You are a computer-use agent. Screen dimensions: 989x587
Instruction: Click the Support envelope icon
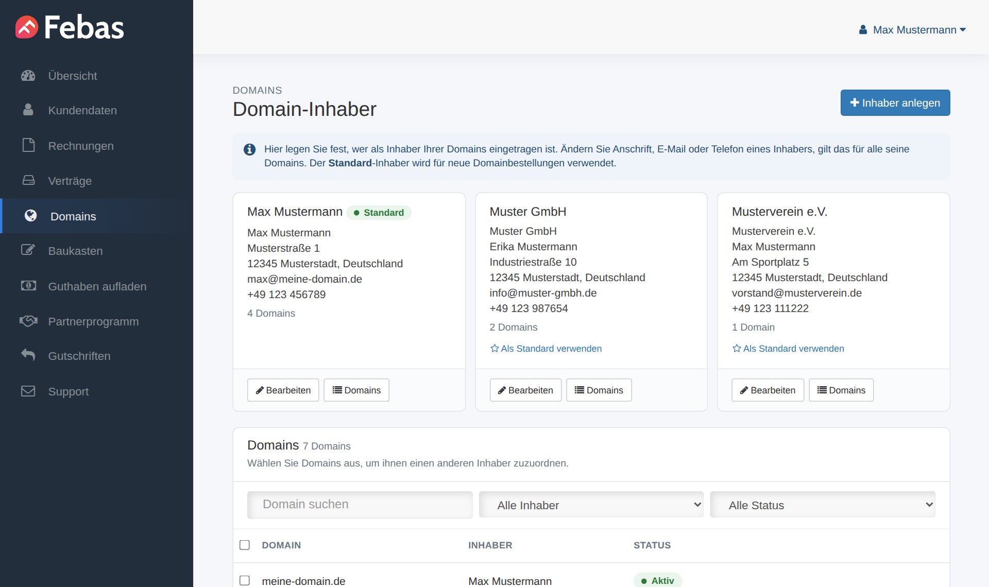pyautogui.click(x=28, y=391)
